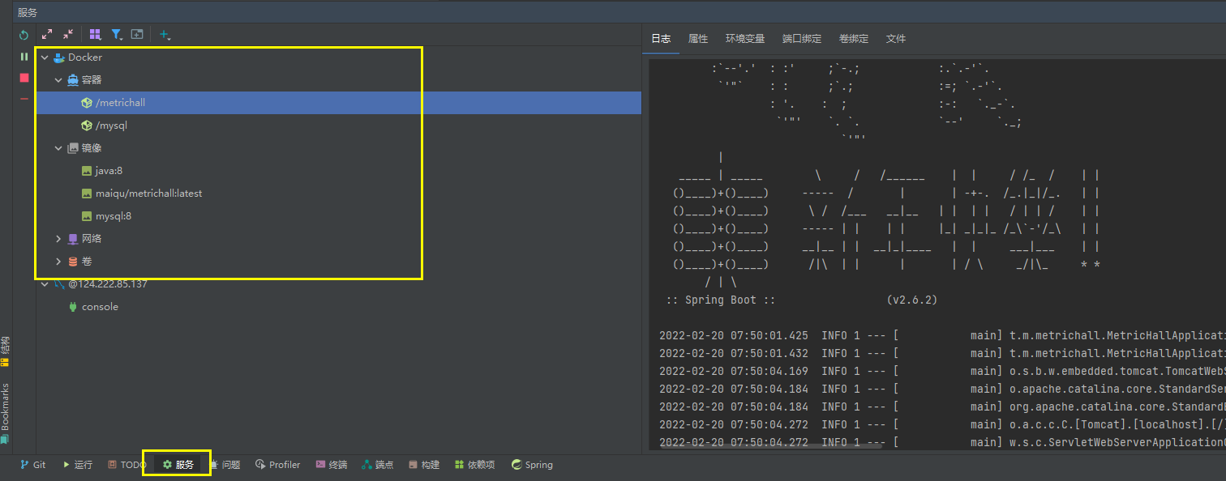The width and height of the screenshot is (1226, 481).
Task: Open the 文件 files tab
Action: pyautogui.click(x=896, y=39)
